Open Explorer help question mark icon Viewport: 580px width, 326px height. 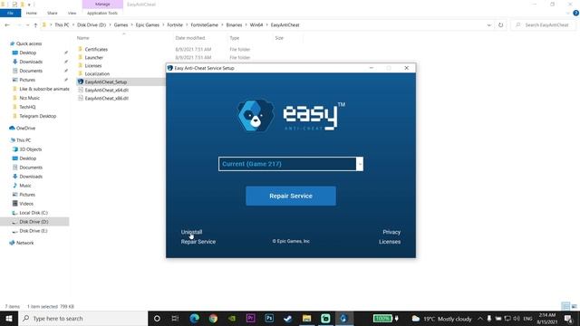(576, 13)
